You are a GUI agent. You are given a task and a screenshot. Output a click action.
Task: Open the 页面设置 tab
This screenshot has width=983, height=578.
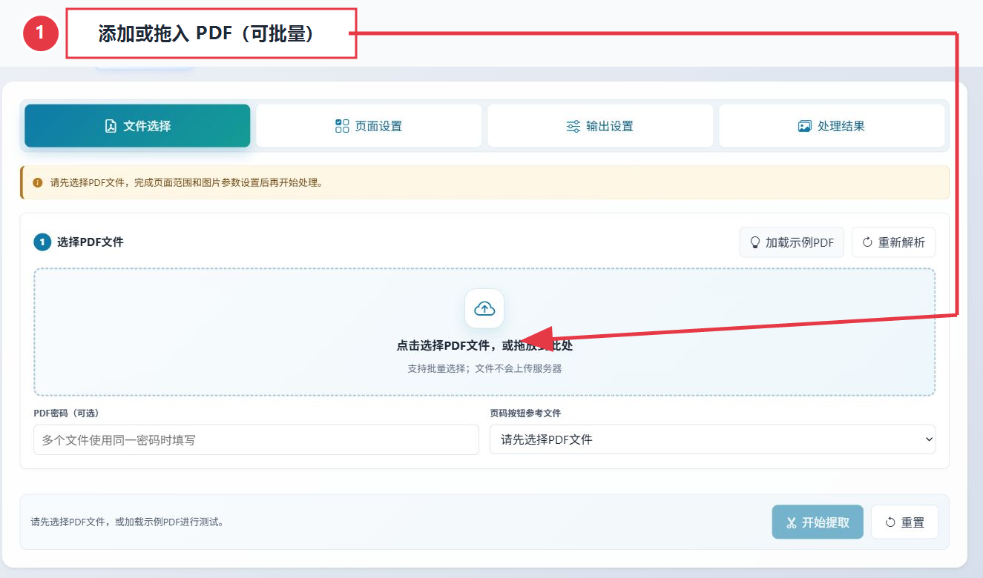(369, 126)
